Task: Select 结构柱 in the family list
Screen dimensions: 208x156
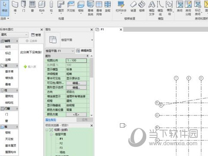Action: (9, 103)
